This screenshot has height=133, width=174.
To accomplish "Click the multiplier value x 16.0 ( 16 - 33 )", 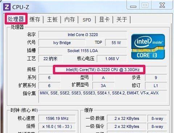I will point(57,126).
